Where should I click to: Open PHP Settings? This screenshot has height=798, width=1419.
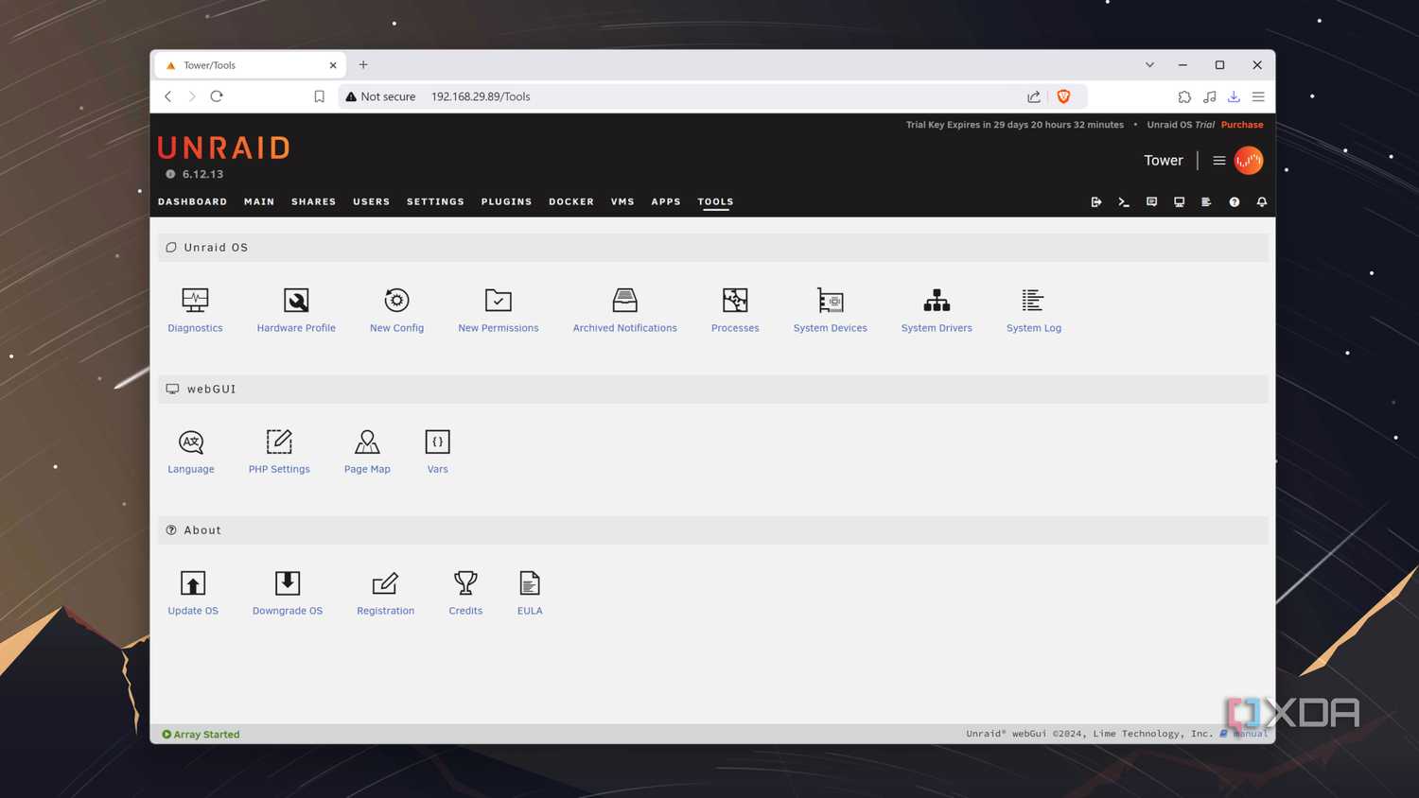(x=279, y=451)
